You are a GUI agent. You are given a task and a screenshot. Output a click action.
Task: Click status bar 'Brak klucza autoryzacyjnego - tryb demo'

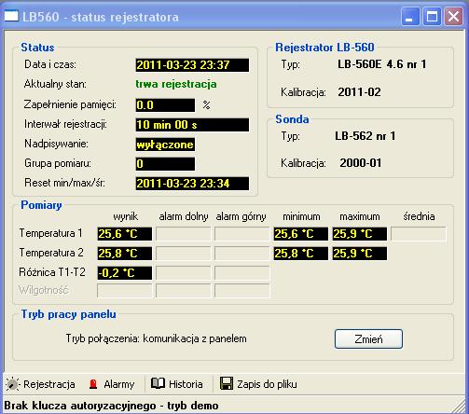111,406
